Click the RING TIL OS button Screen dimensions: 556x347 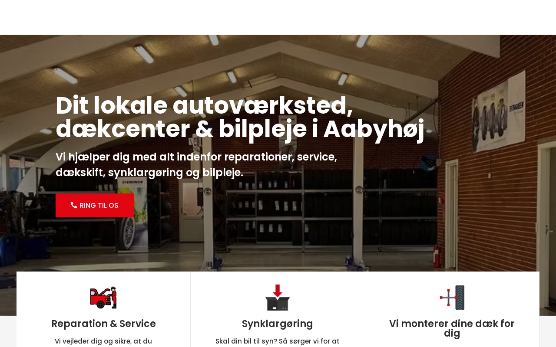(x=95, y=206)
